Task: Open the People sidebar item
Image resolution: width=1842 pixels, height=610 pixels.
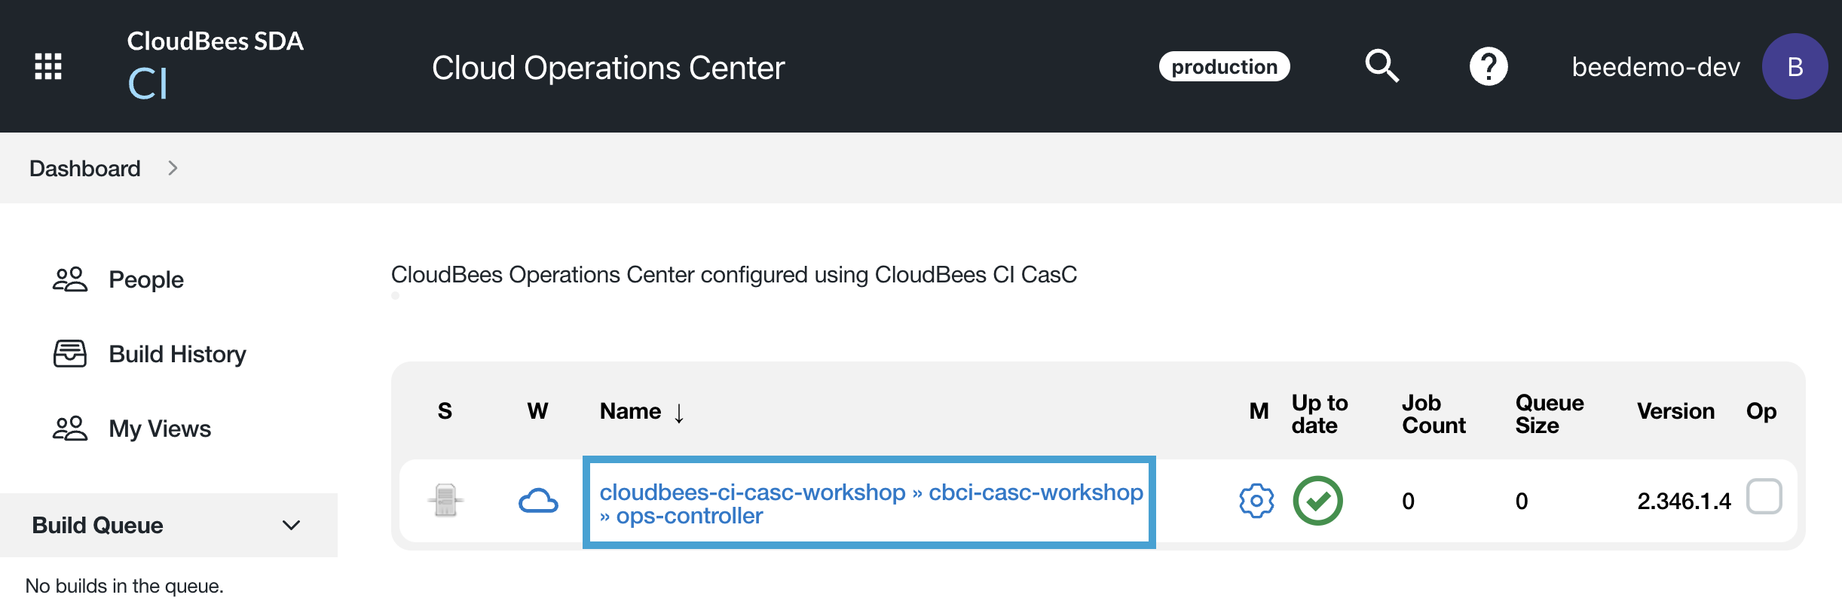Action: (146, 279)
